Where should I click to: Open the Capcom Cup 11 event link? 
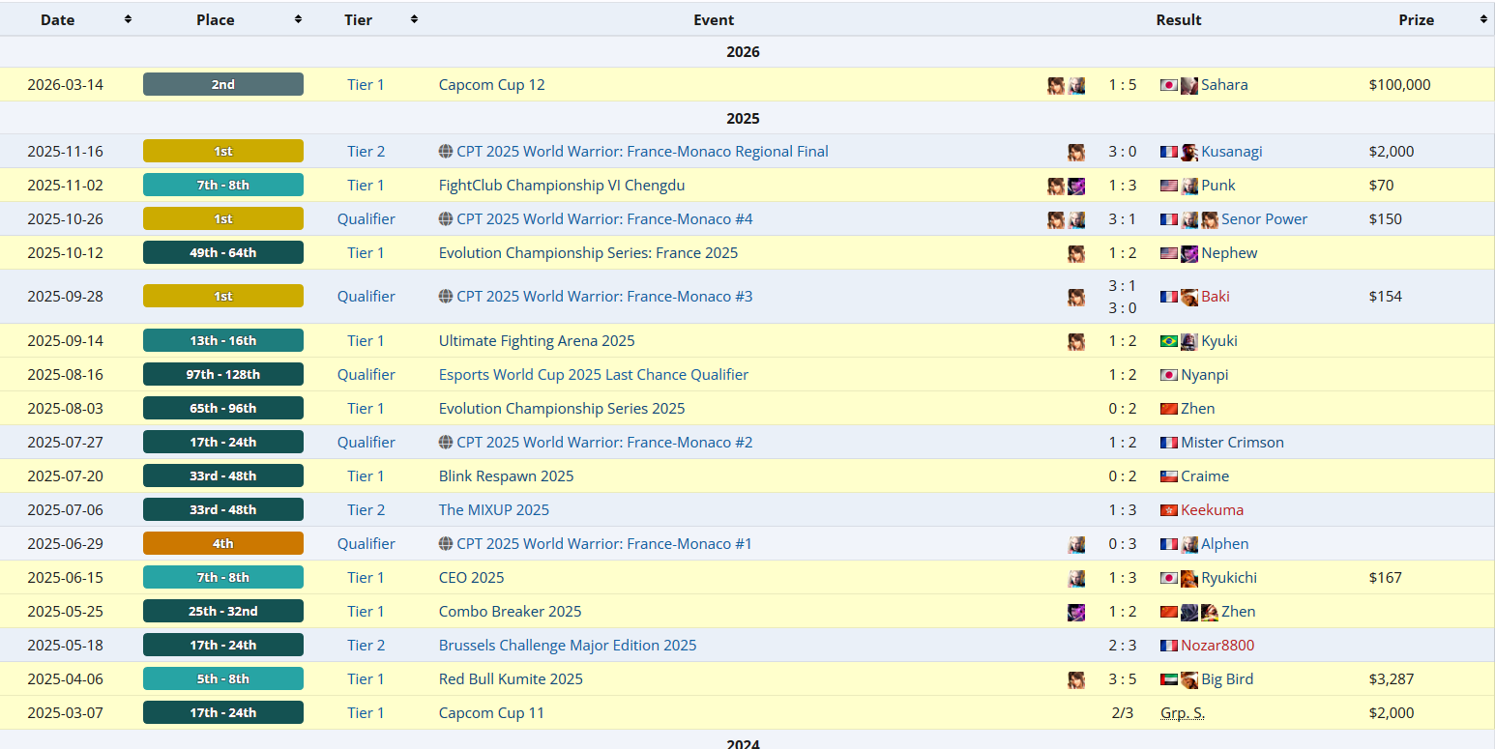491,713
